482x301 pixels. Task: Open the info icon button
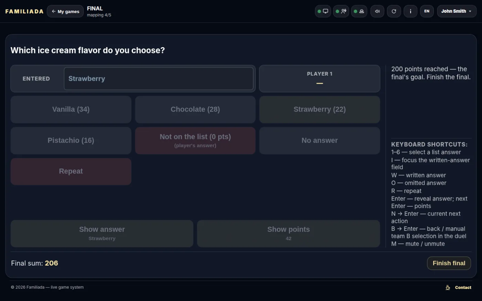tap(410, 11)
